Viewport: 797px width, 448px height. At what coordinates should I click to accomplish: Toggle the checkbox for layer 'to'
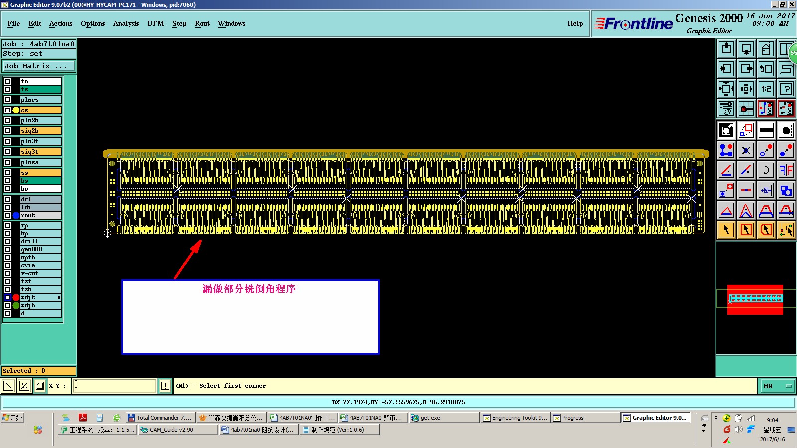[x=8, y=81]
